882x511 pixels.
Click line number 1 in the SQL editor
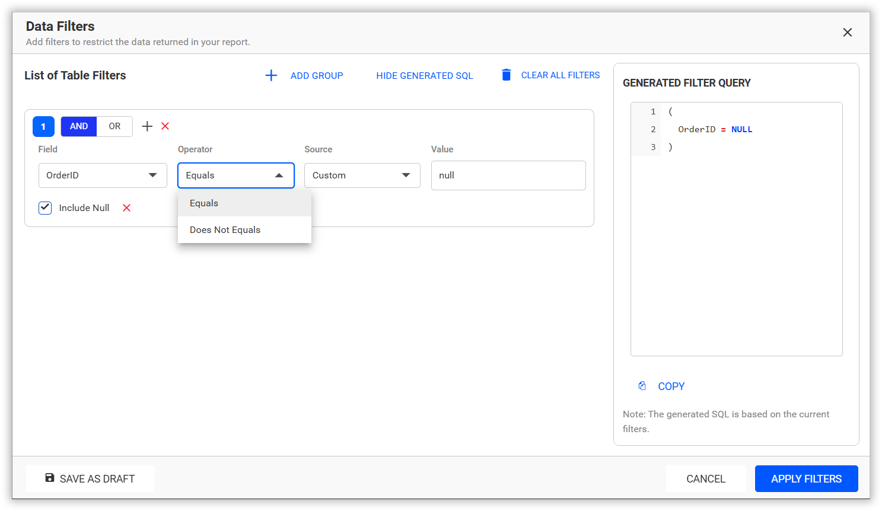tap(653, 111)
